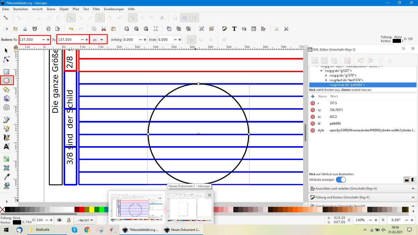418x235 pixels.
Task: Select the svg:circle path884 node
Action: coord(347,85)
